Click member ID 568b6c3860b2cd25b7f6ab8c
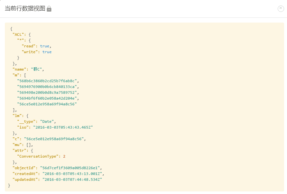 coord(47,81)
